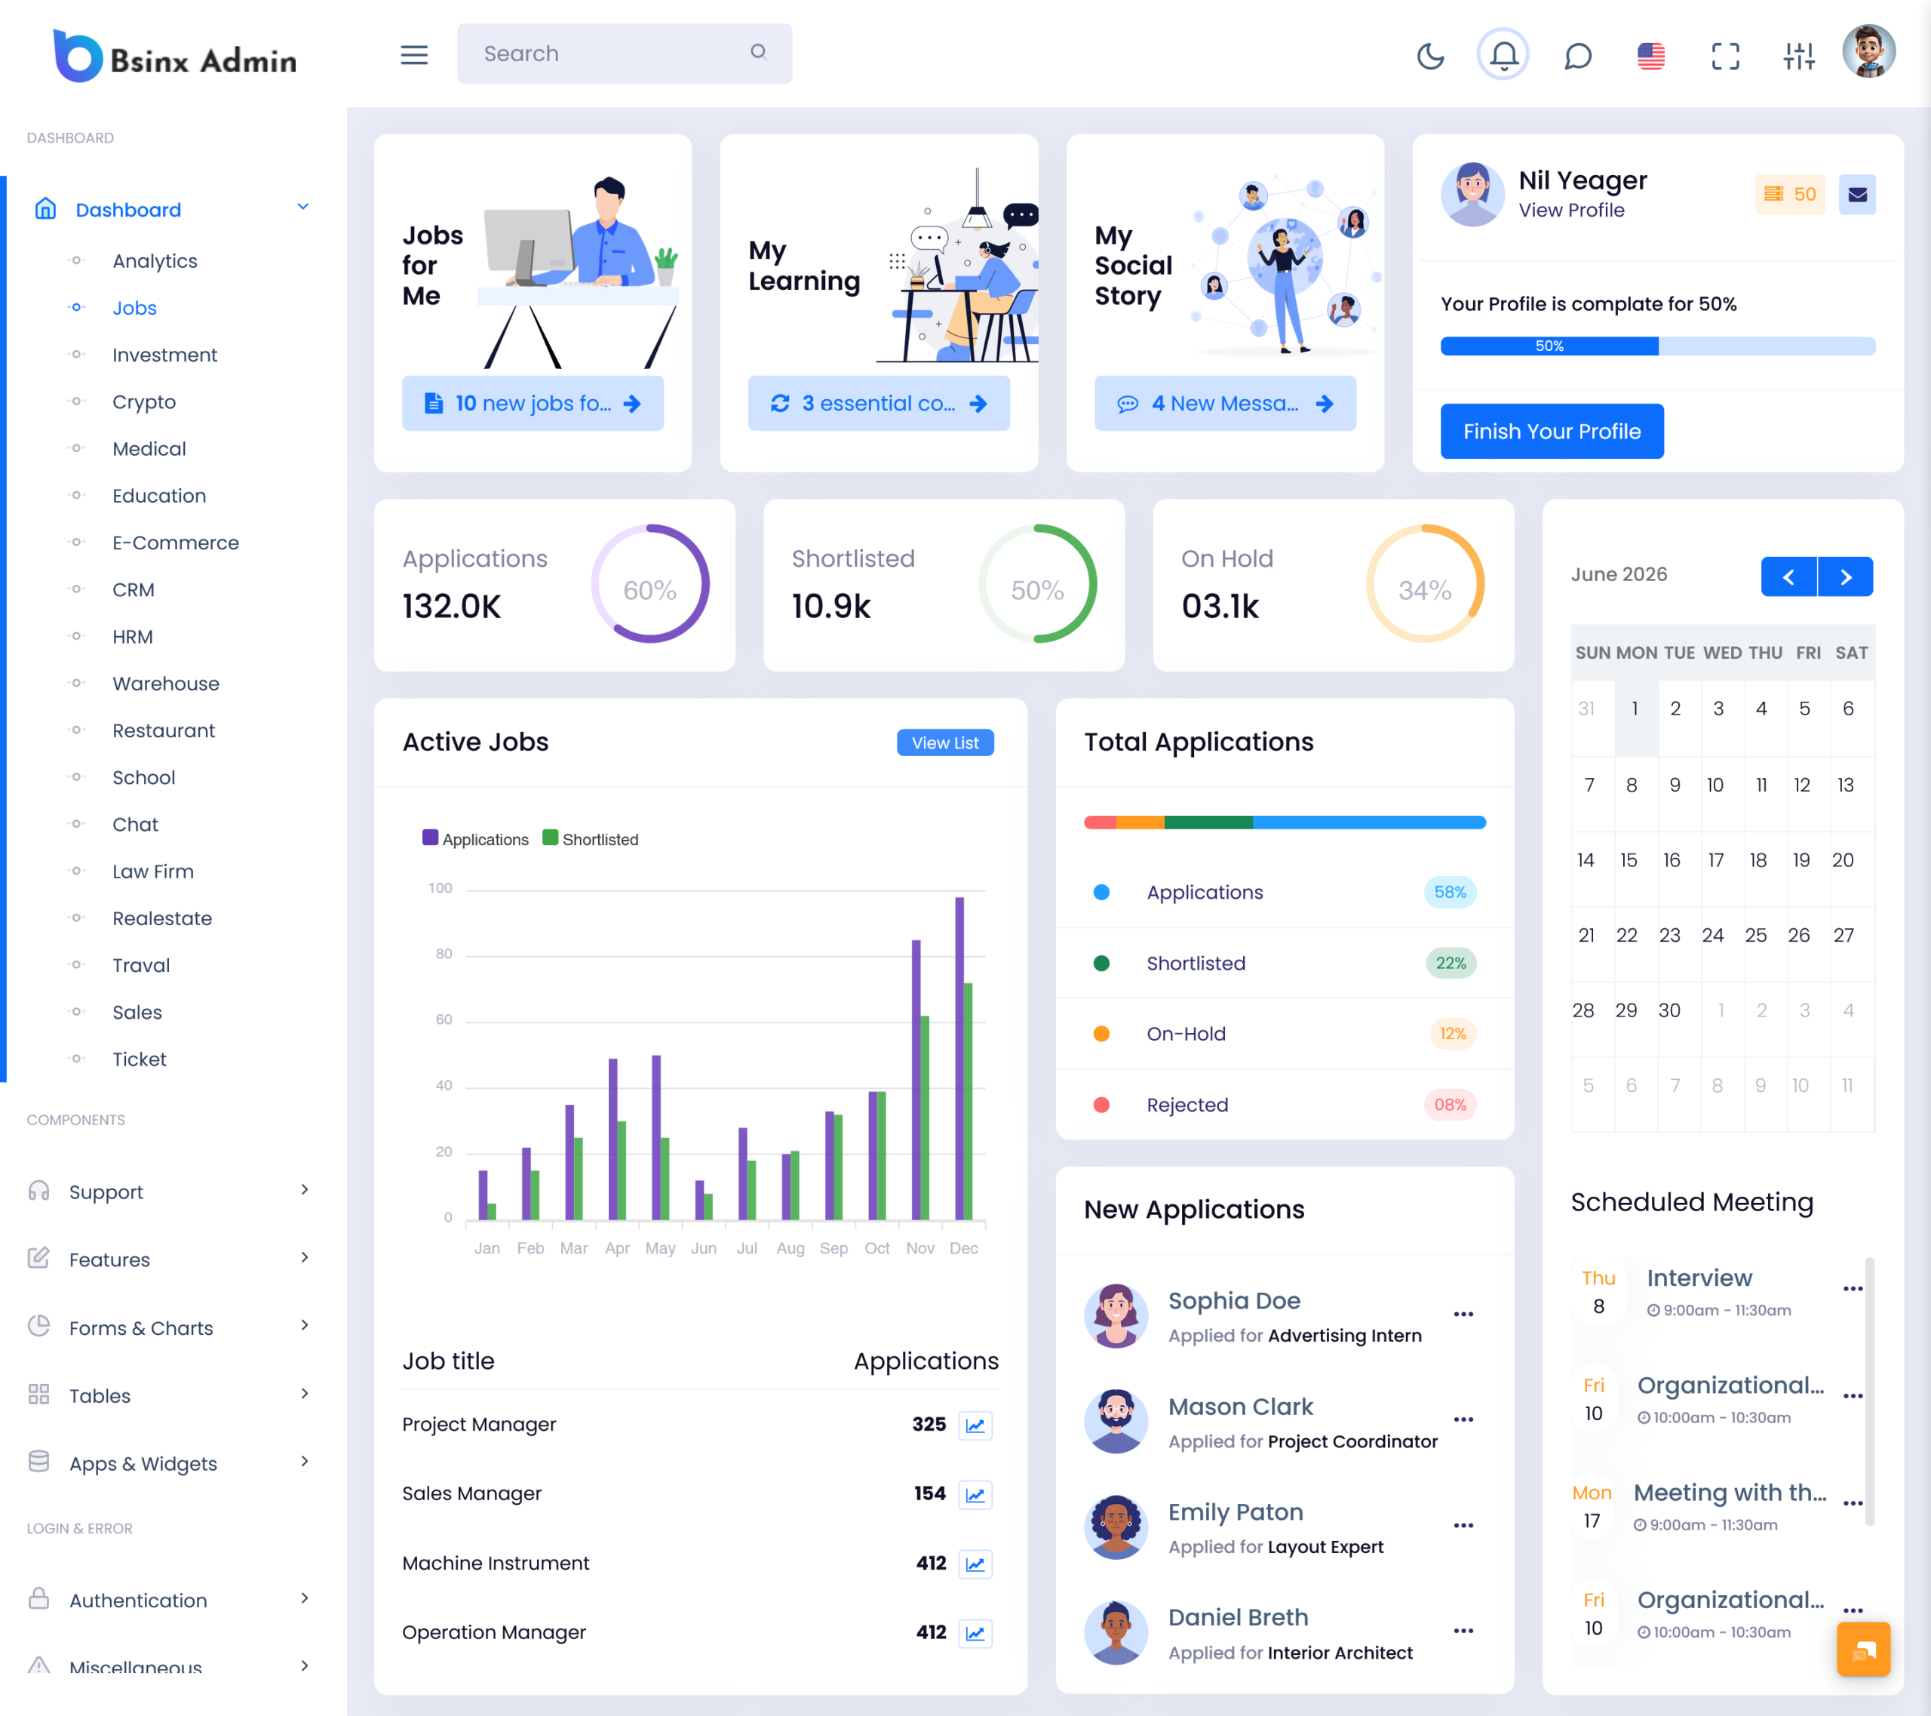Open options menu for Mason Clark

tap(1463, 1420)
